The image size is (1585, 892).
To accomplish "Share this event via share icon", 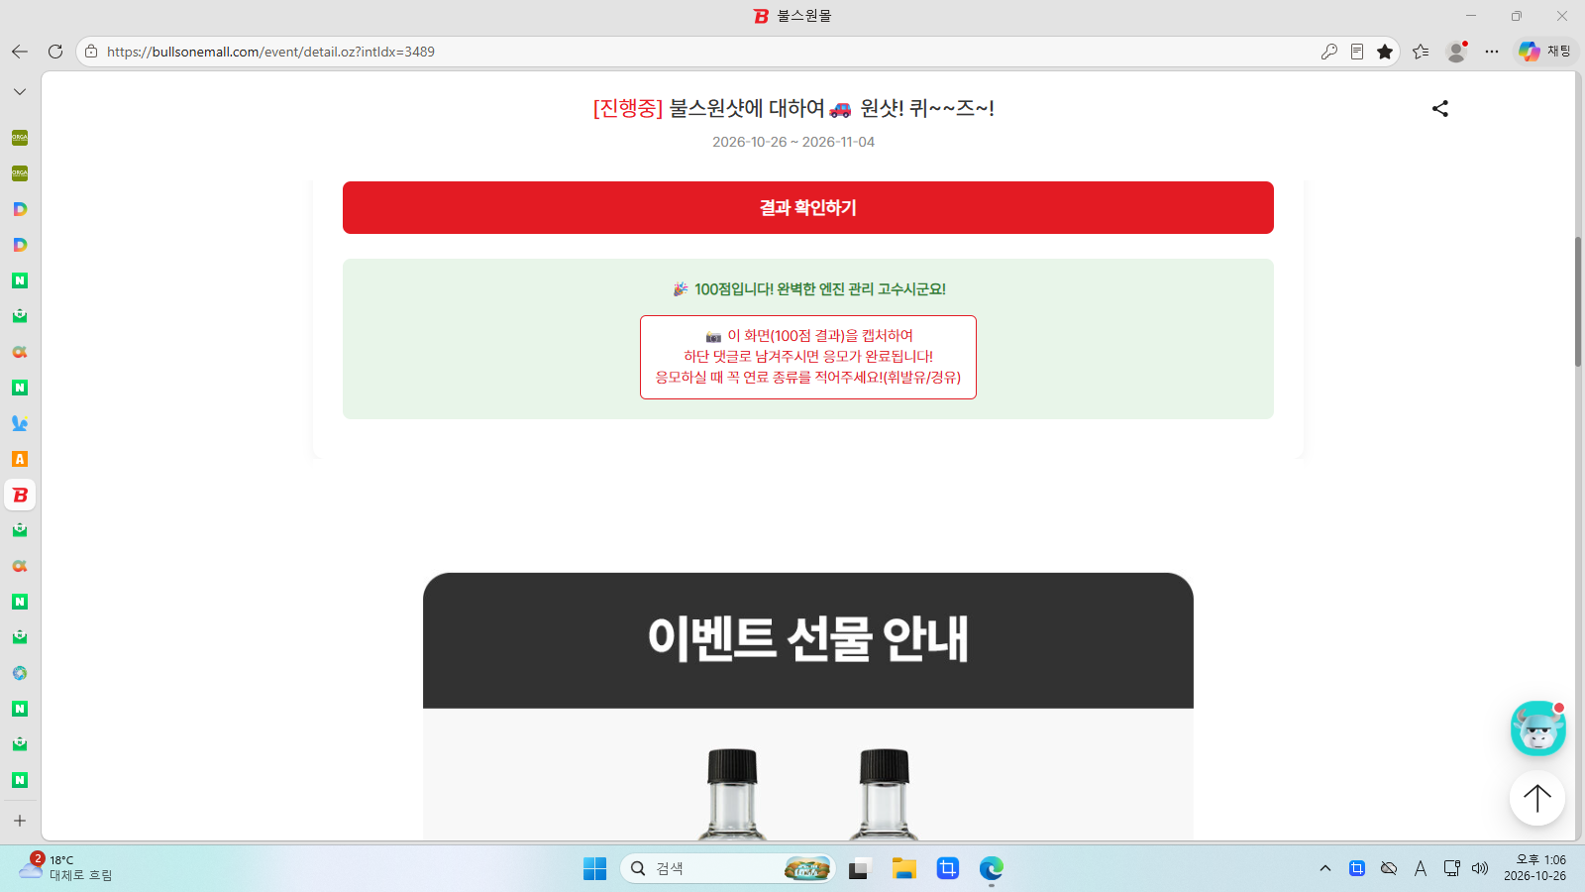I will pos(1440,109).
